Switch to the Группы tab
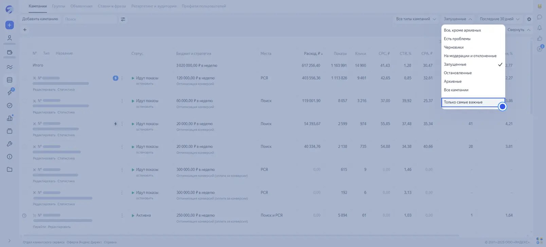 (x=59, y=6)
